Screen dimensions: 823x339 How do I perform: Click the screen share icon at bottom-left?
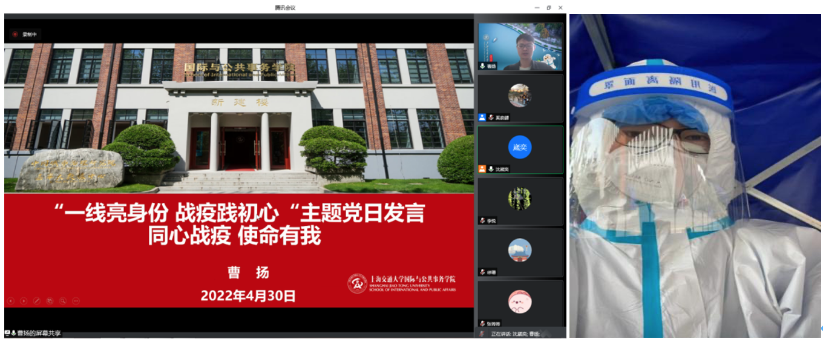pyautogui.click(x=8, y=333)
